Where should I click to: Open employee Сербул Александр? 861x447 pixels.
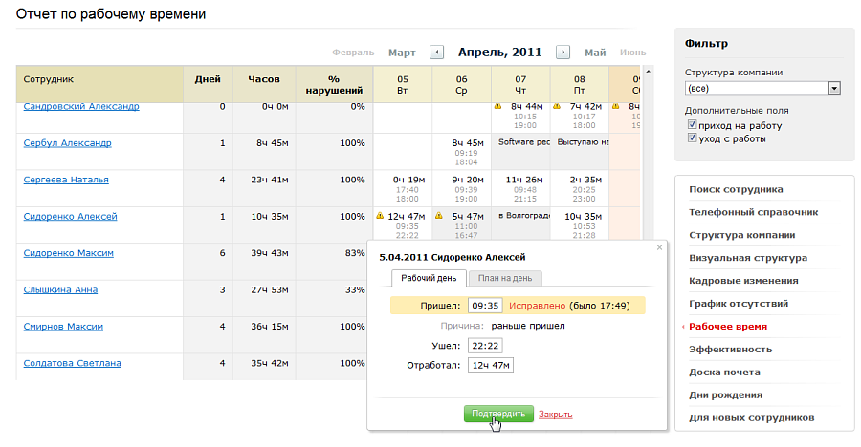(67, 143)
